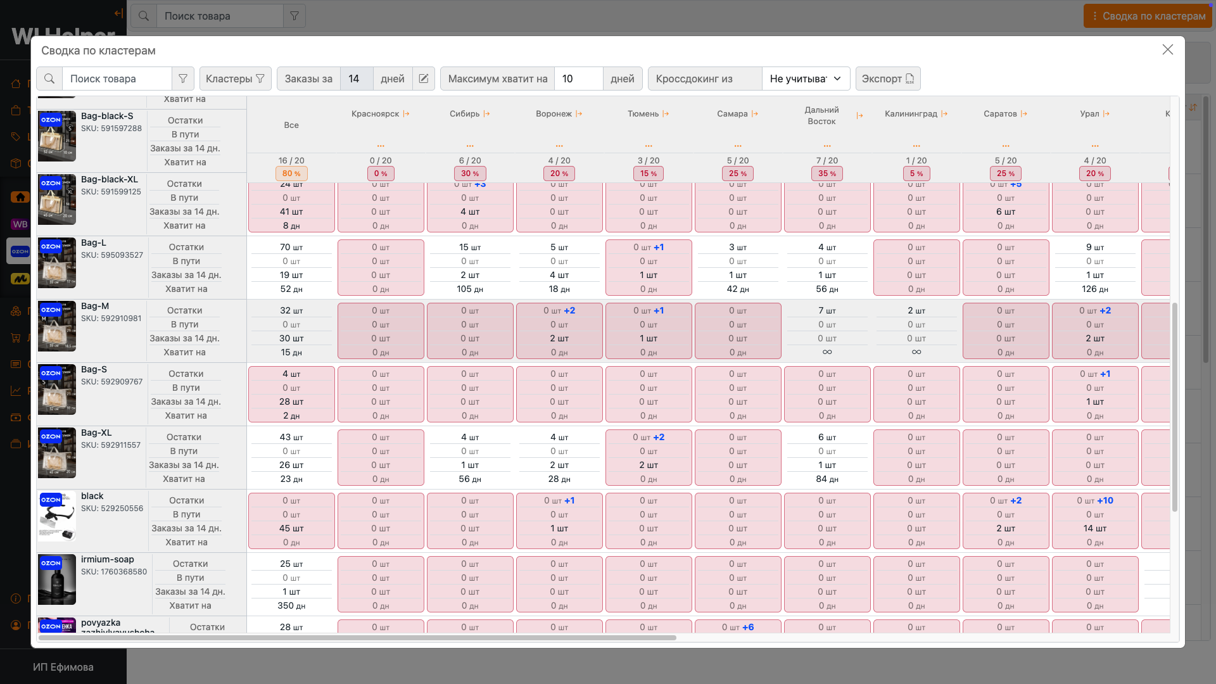Click the magnifier icon in modal search
The height and width of the screenshot is (684, 1216).
49,79
